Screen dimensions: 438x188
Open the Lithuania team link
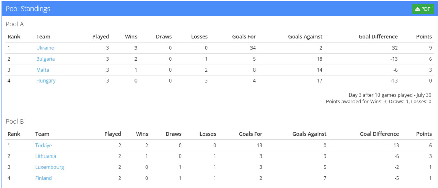tap(46, 156)
